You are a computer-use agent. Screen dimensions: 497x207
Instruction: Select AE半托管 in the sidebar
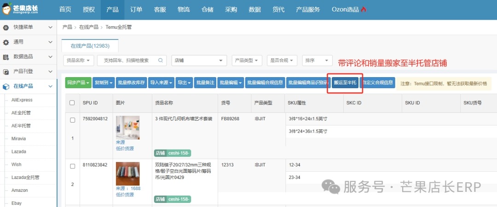(21, 125)
